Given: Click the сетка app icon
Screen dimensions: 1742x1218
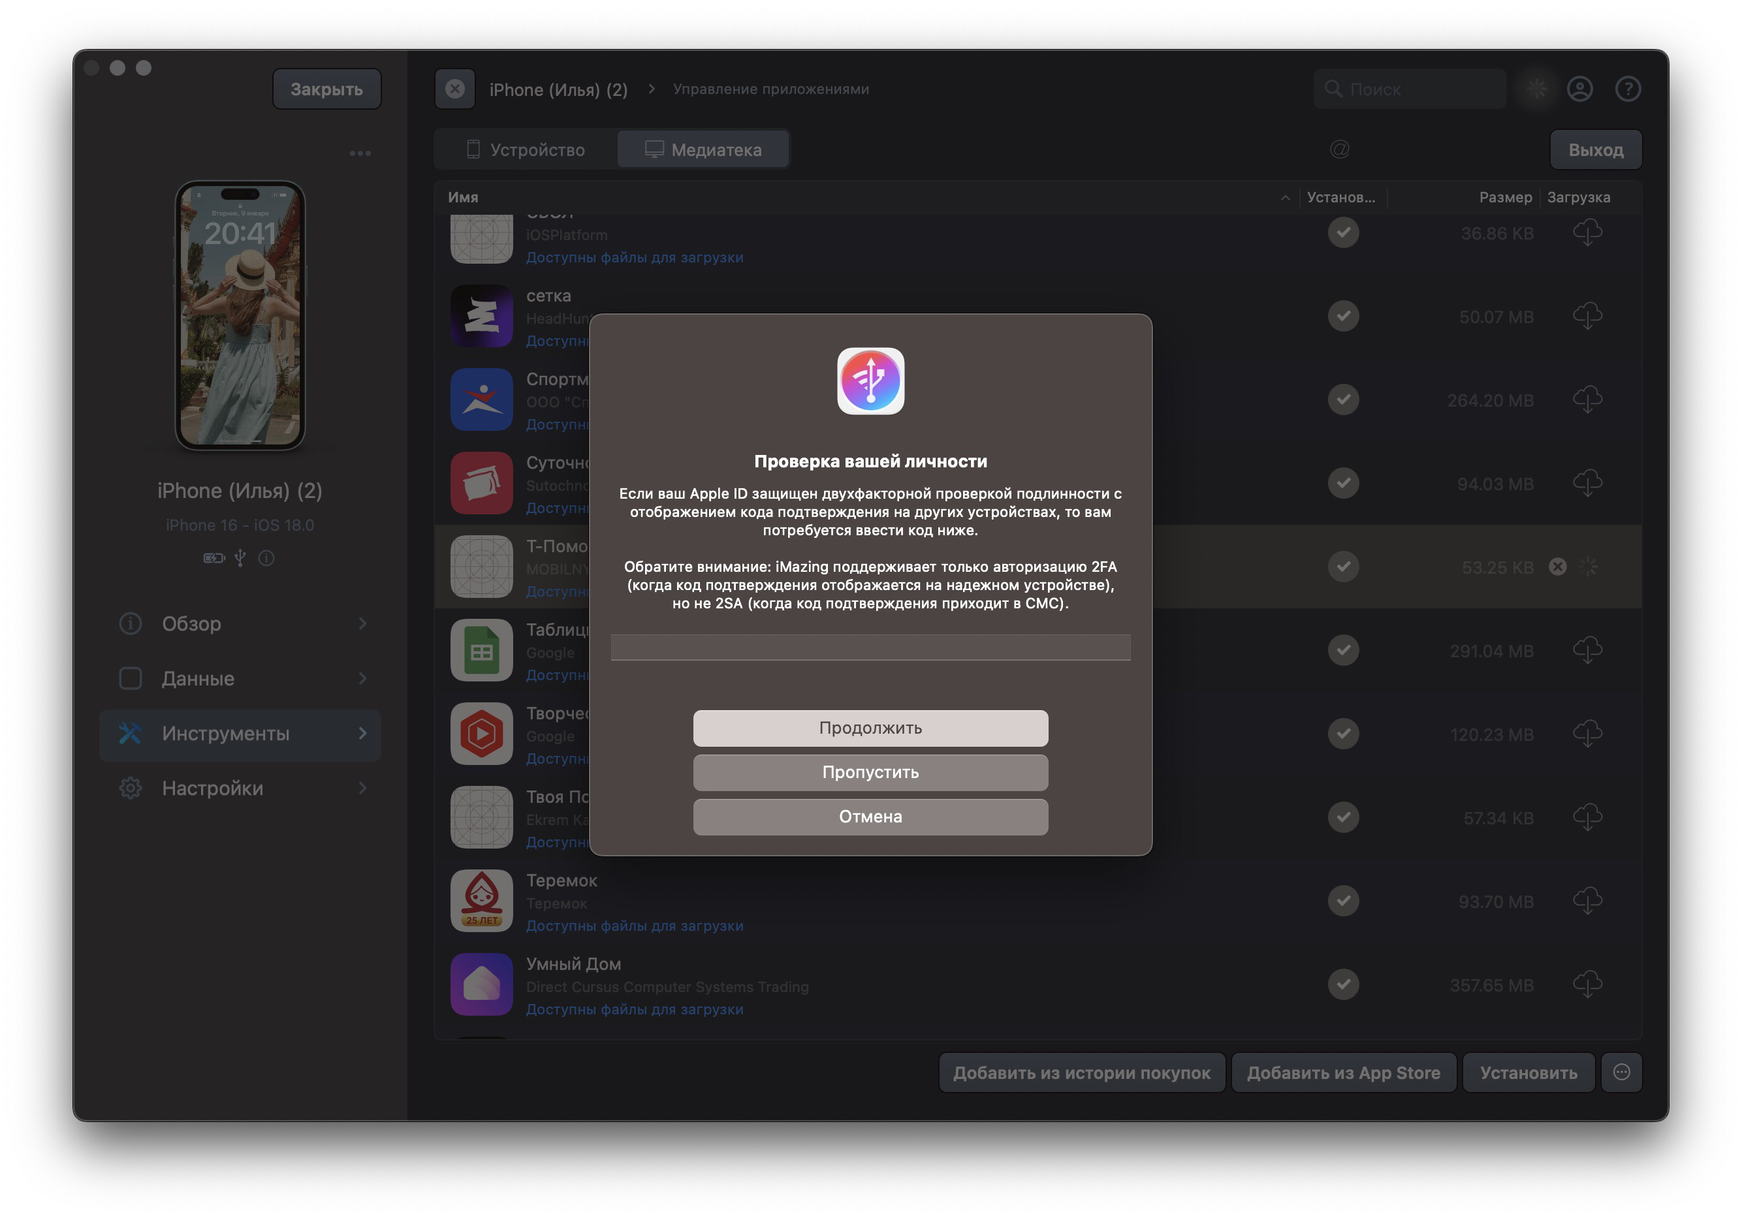Looking at the screenshot, I should (x=482, y=315).
